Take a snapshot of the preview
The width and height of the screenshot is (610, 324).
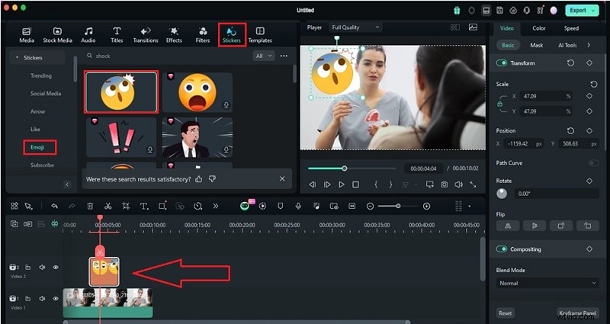pyautogui.click(x=444, y=184)
